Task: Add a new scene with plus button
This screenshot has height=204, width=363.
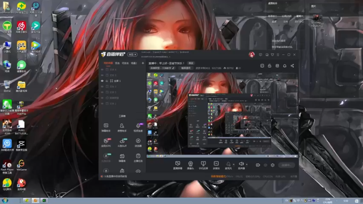Action: (143, 63)
